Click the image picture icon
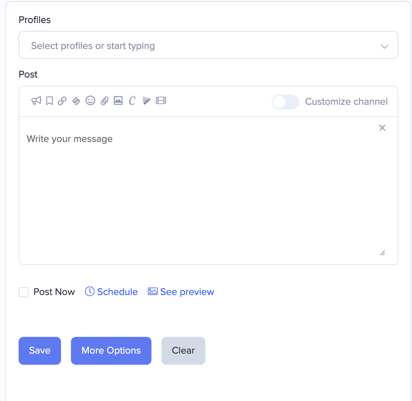The width and height of the screenshot is (412, 401). point(118,101)
